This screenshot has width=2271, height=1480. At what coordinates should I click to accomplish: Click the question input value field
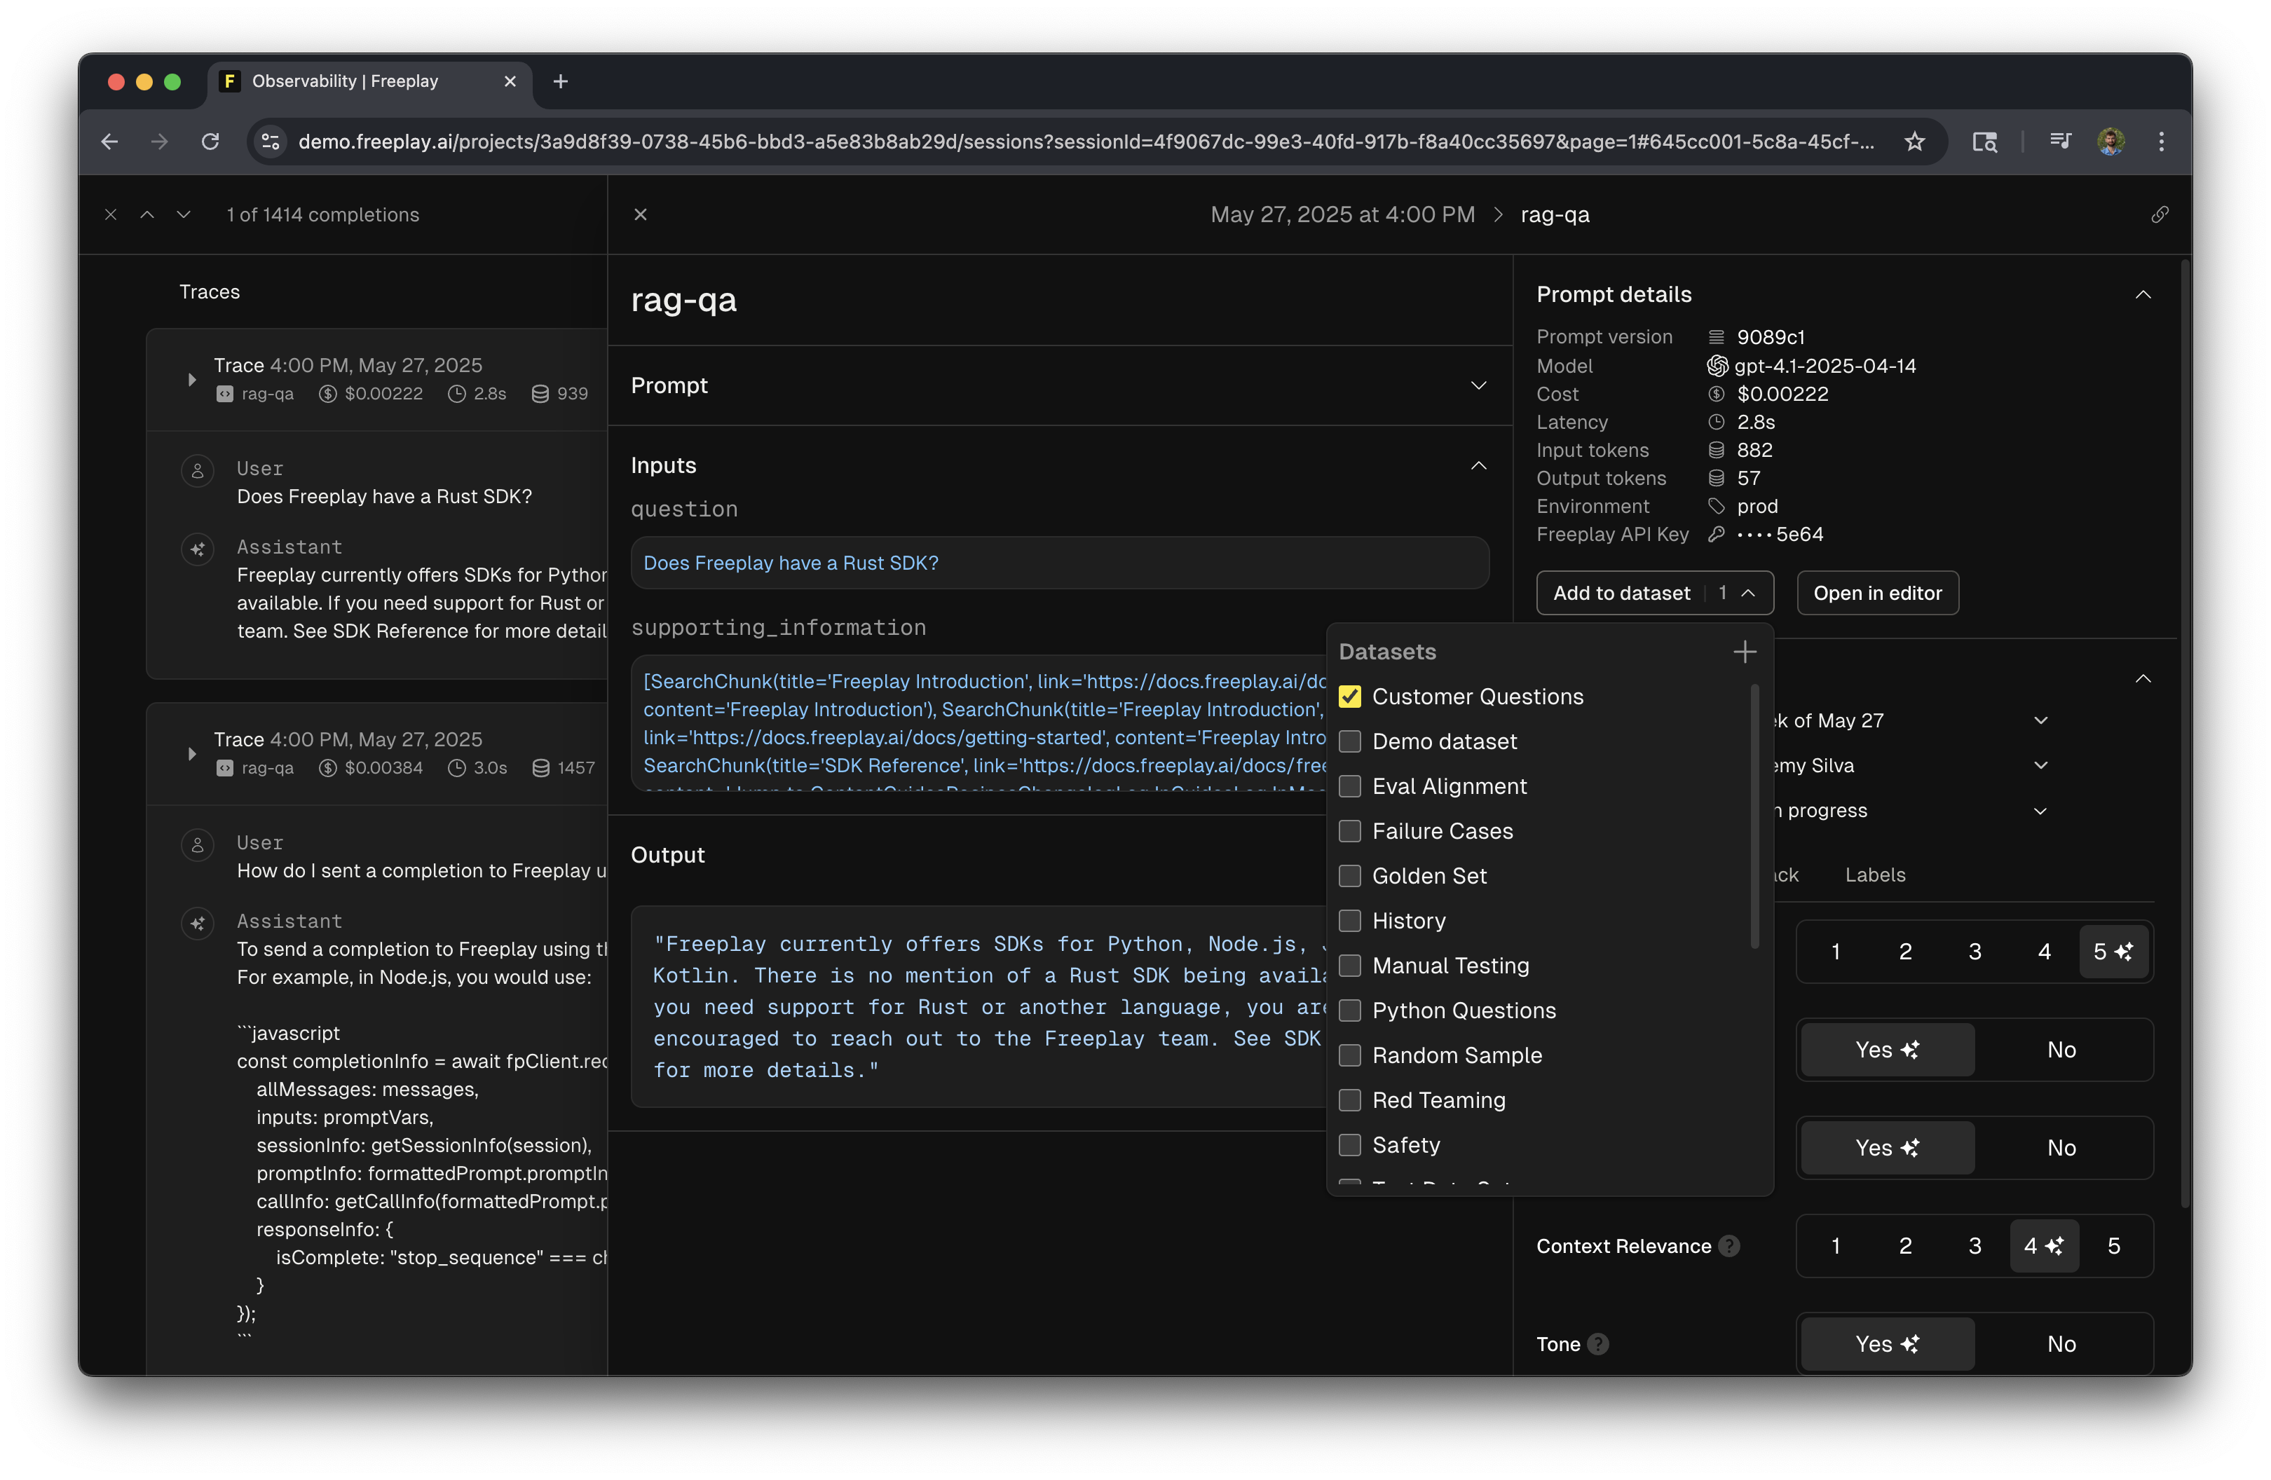(x=1059, y=563)
